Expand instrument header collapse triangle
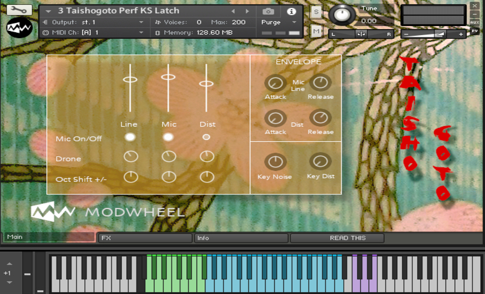The height and width of the screenshot is (294, 485). 48,12
